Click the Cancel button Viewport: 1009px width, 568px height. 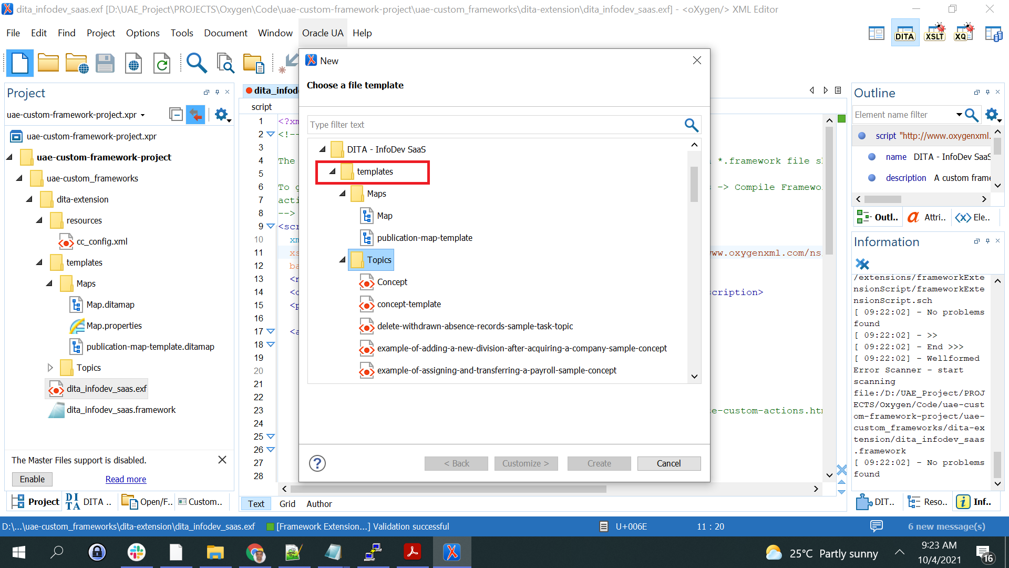pos(668,463)
